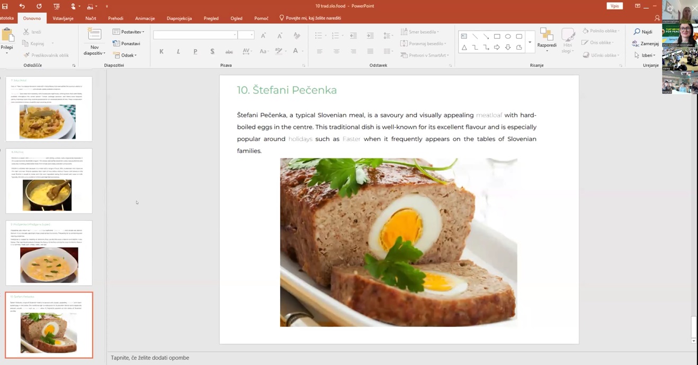Viewport: 698px width, 365px height.
Task: Toggle bold K formatting
Action: coord(162,52)
